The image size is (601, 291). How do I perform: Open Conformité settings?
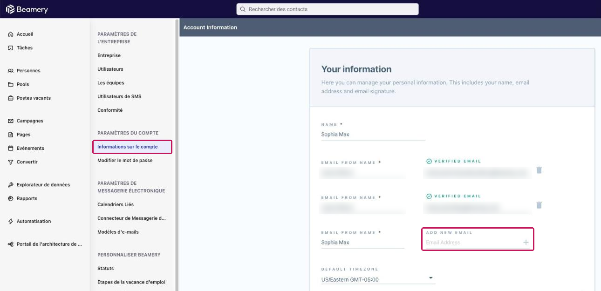(x=110, y=110)
